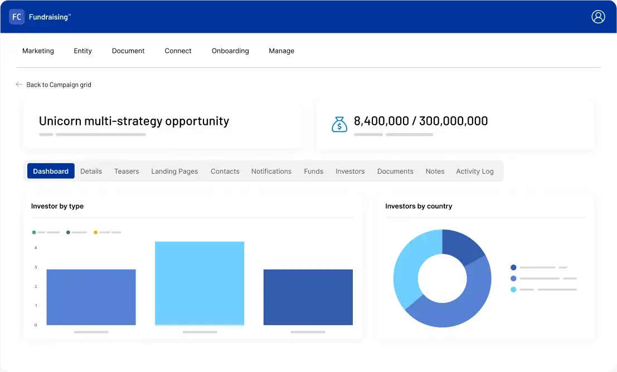The image size is (617, 372).
Task: Toggle the green investor type legend dot
Action: click(69, 232)
